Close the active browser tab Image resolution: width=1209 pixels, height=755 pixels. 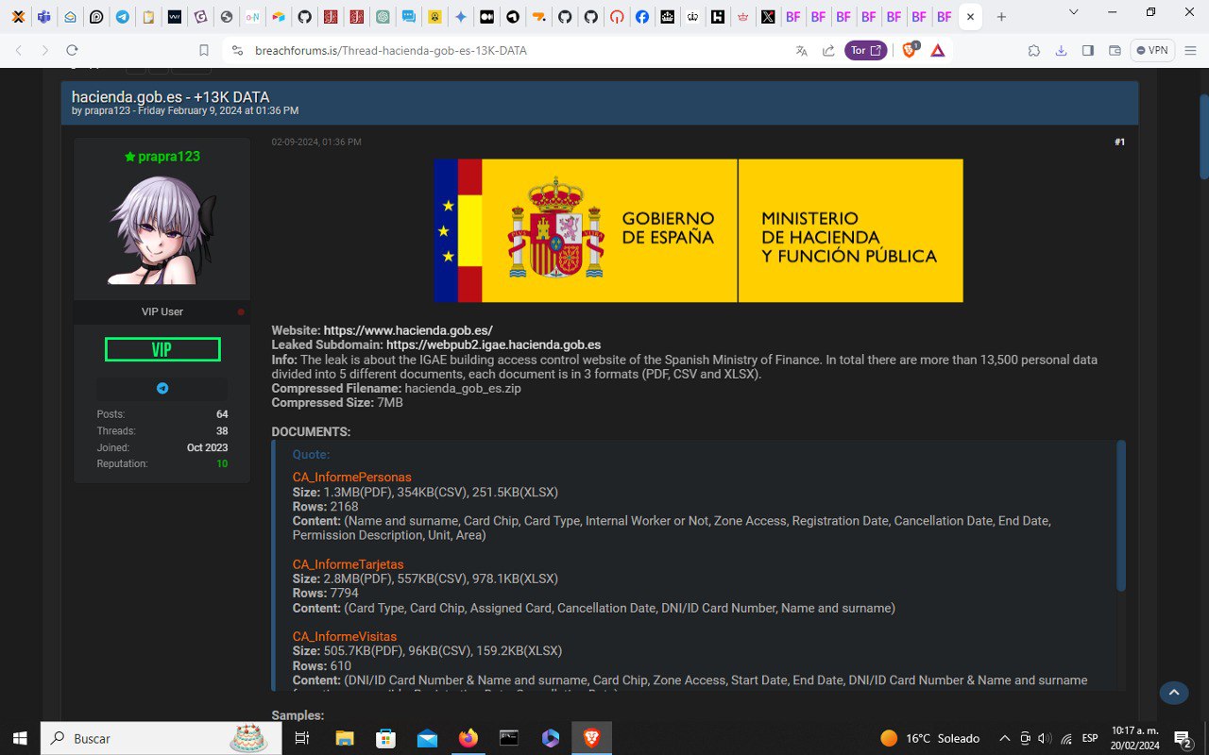tap(970, 17)
